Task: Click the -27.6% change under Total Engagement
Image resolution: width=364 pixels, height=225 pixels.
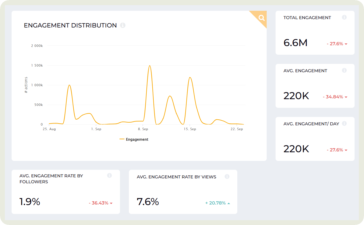Action: [337, 44]
